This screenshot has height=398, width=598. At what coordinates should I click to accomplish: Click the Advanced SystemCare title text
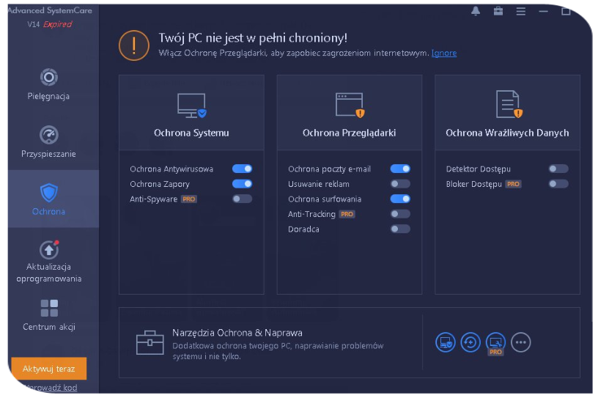tap(50, 11)
